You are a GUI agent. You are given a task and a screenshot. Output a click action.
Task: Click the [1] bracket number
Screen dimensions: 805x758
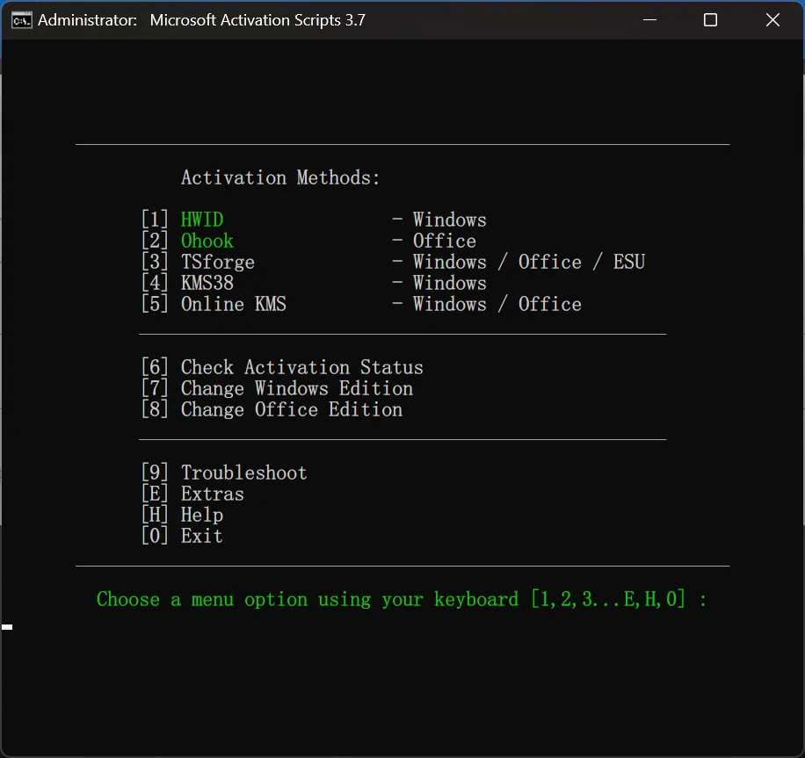tap(155, 220)
